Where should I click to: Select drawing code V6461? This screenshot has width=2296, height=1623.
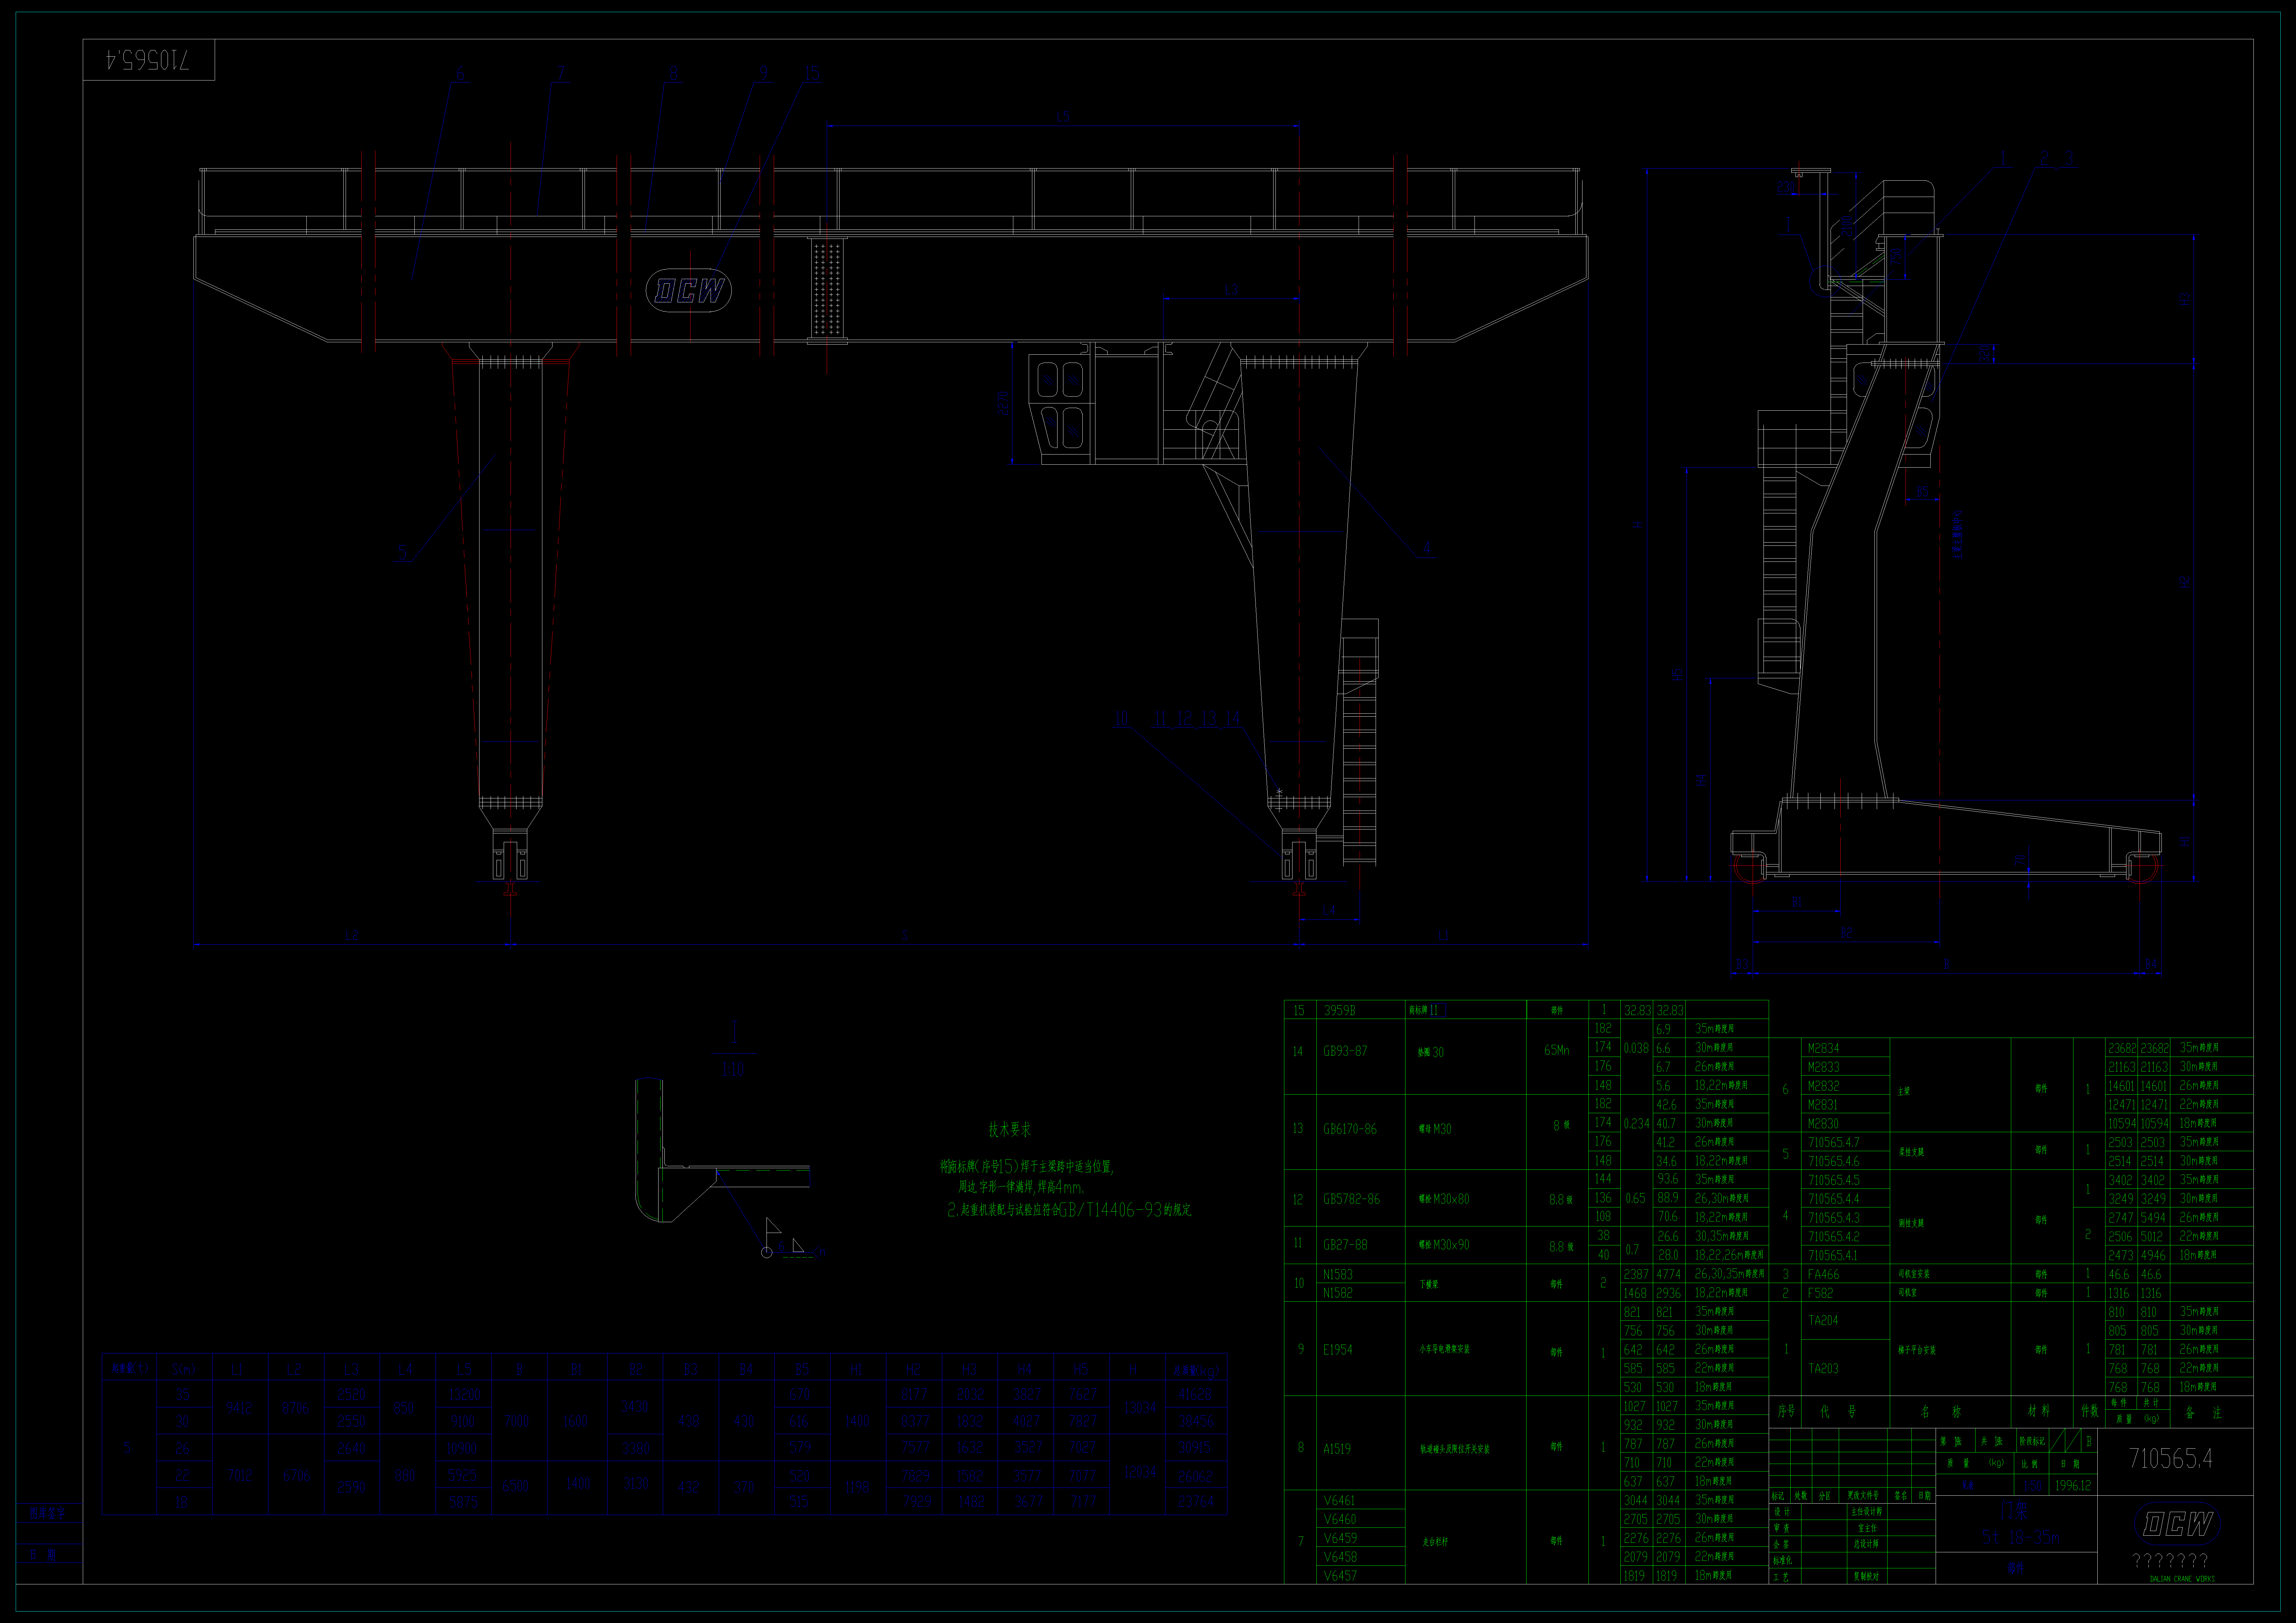click(1340, 1500)
